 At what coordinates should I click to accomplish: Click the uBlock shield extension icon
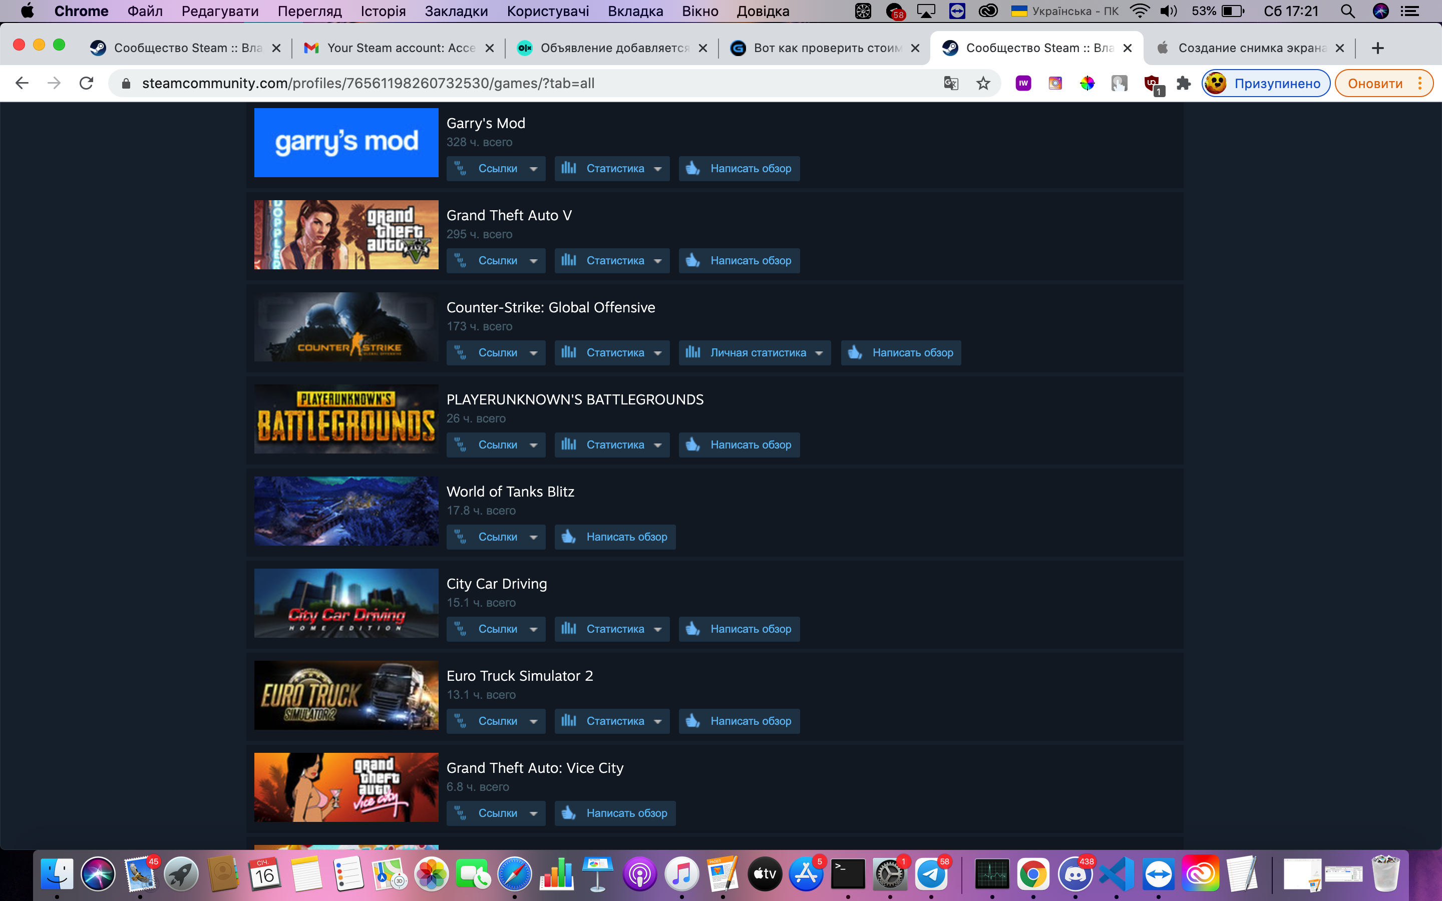pyautogui.click(x=1153, y=84)
